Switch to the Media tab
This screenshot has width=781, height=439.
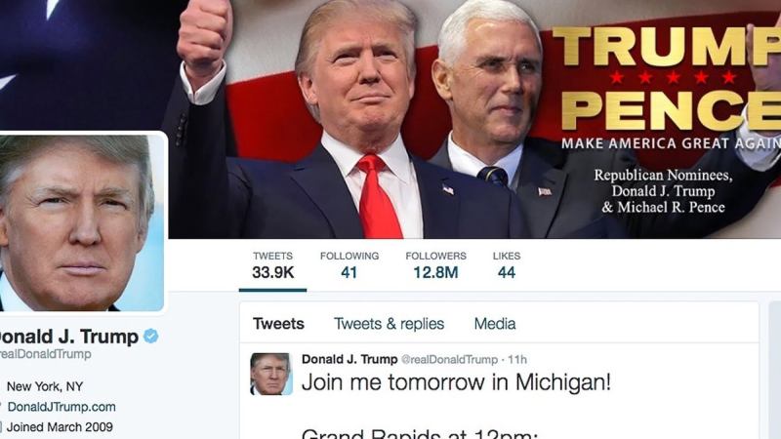coord(495,324)
